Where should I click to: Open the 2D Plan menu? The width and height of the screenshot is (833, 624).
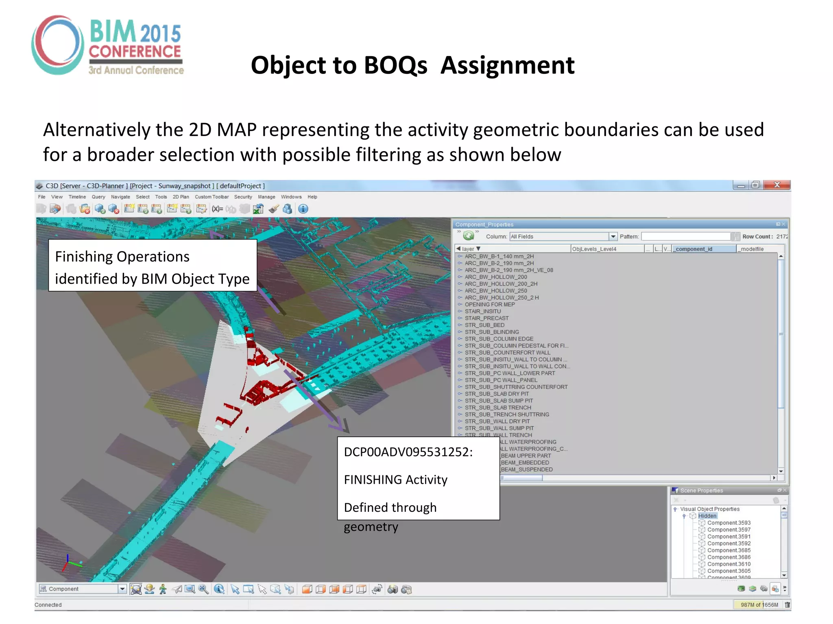pyautogui.click(x=181, y=197)
